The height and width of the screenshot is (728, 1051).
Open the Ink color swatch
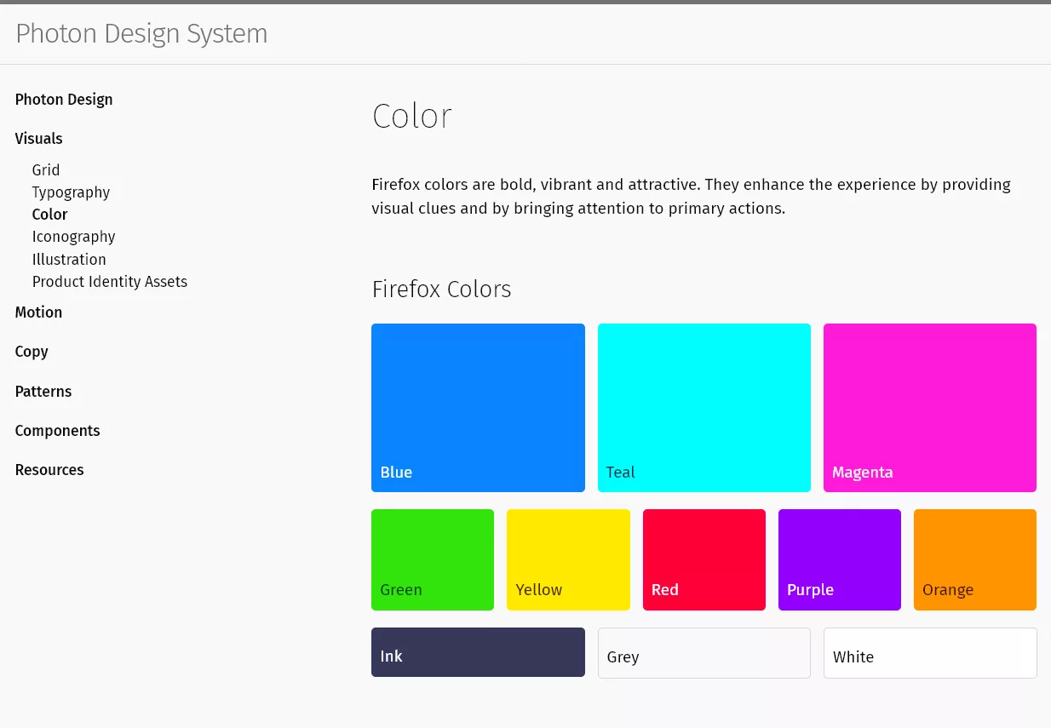[x=478, y=652]
